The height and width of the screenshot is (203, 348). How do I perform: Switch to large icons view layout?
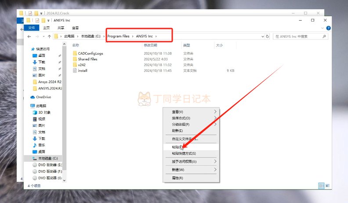tap(327, 186)
